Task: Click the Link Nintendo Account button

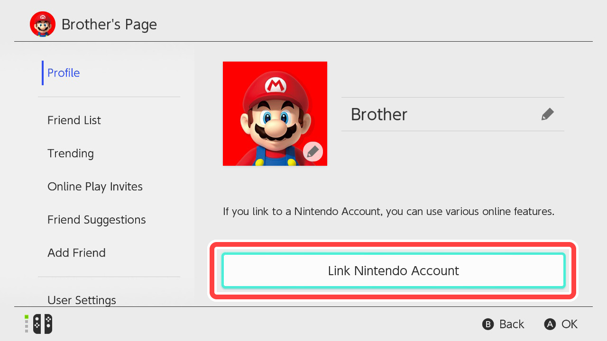Action: pos(393,270)
